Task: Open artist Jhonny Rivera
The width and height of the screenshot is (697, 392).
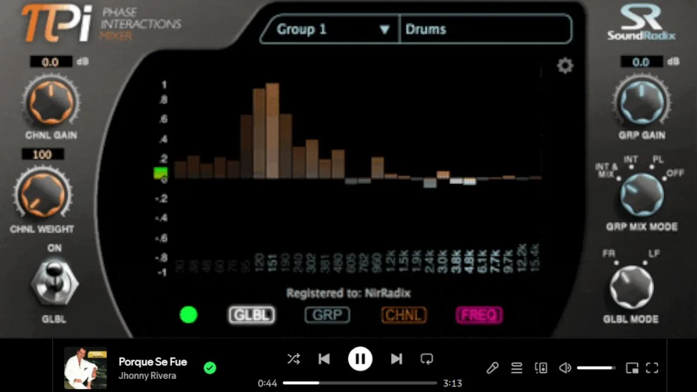Action: [x=147, y=376]
